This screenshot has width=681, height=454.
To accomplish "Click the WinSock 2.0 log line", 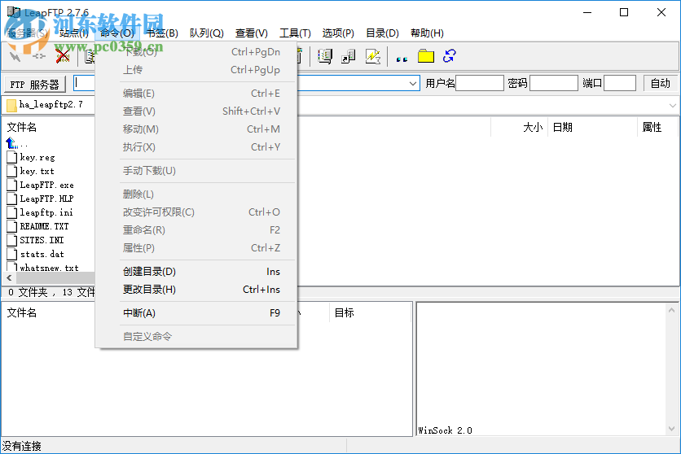I will pos(445,430).
